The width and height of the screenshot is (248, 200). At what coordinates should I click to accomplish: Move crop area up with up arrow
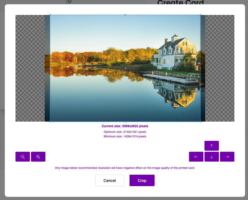pos(212,146)
